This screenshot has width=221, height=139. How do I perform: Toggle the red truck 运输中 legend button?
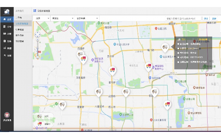[x=43, y=124]
